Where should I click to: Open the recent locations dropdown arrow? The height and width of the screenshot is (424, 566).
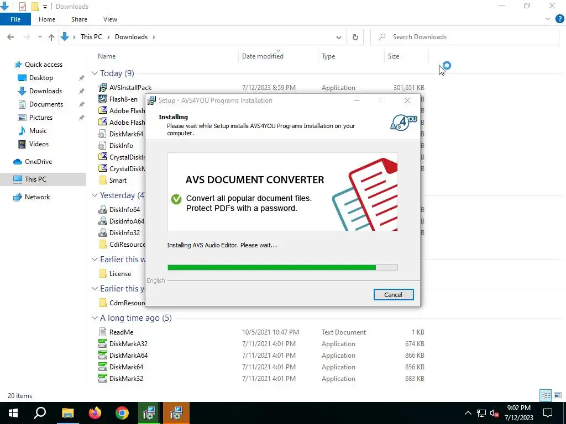tap(40, 37)
